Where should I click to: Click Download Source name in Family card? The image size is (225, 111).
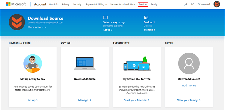coord(189,79)
